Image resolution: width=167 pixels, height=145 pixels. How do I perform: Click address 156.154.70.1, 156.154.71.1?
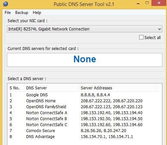[x=107, y=137]
